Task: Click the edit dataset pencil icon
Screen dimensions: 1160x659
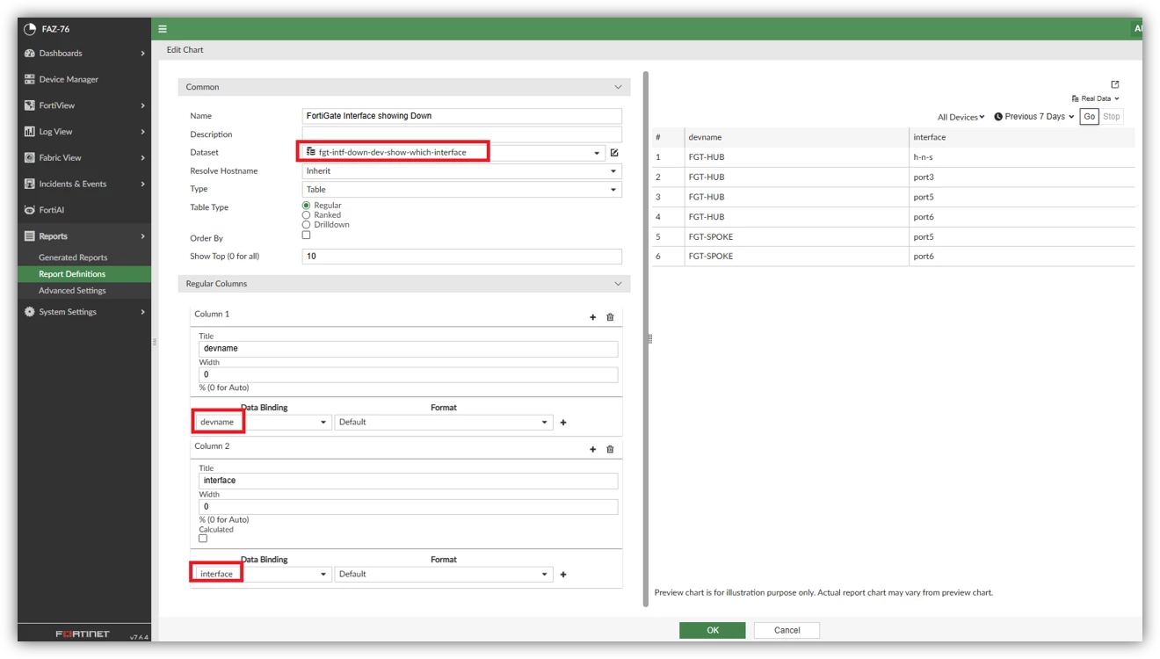Action: [614, 153]
